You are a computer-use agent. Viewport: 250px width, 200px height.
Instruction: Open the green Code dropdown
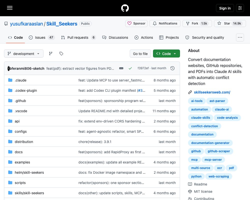[x=166, y=53]
